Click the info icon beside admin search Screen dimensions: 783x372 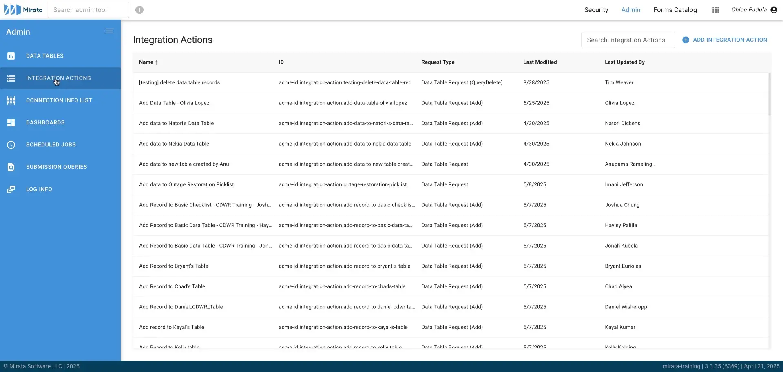[x=139, y=10]
